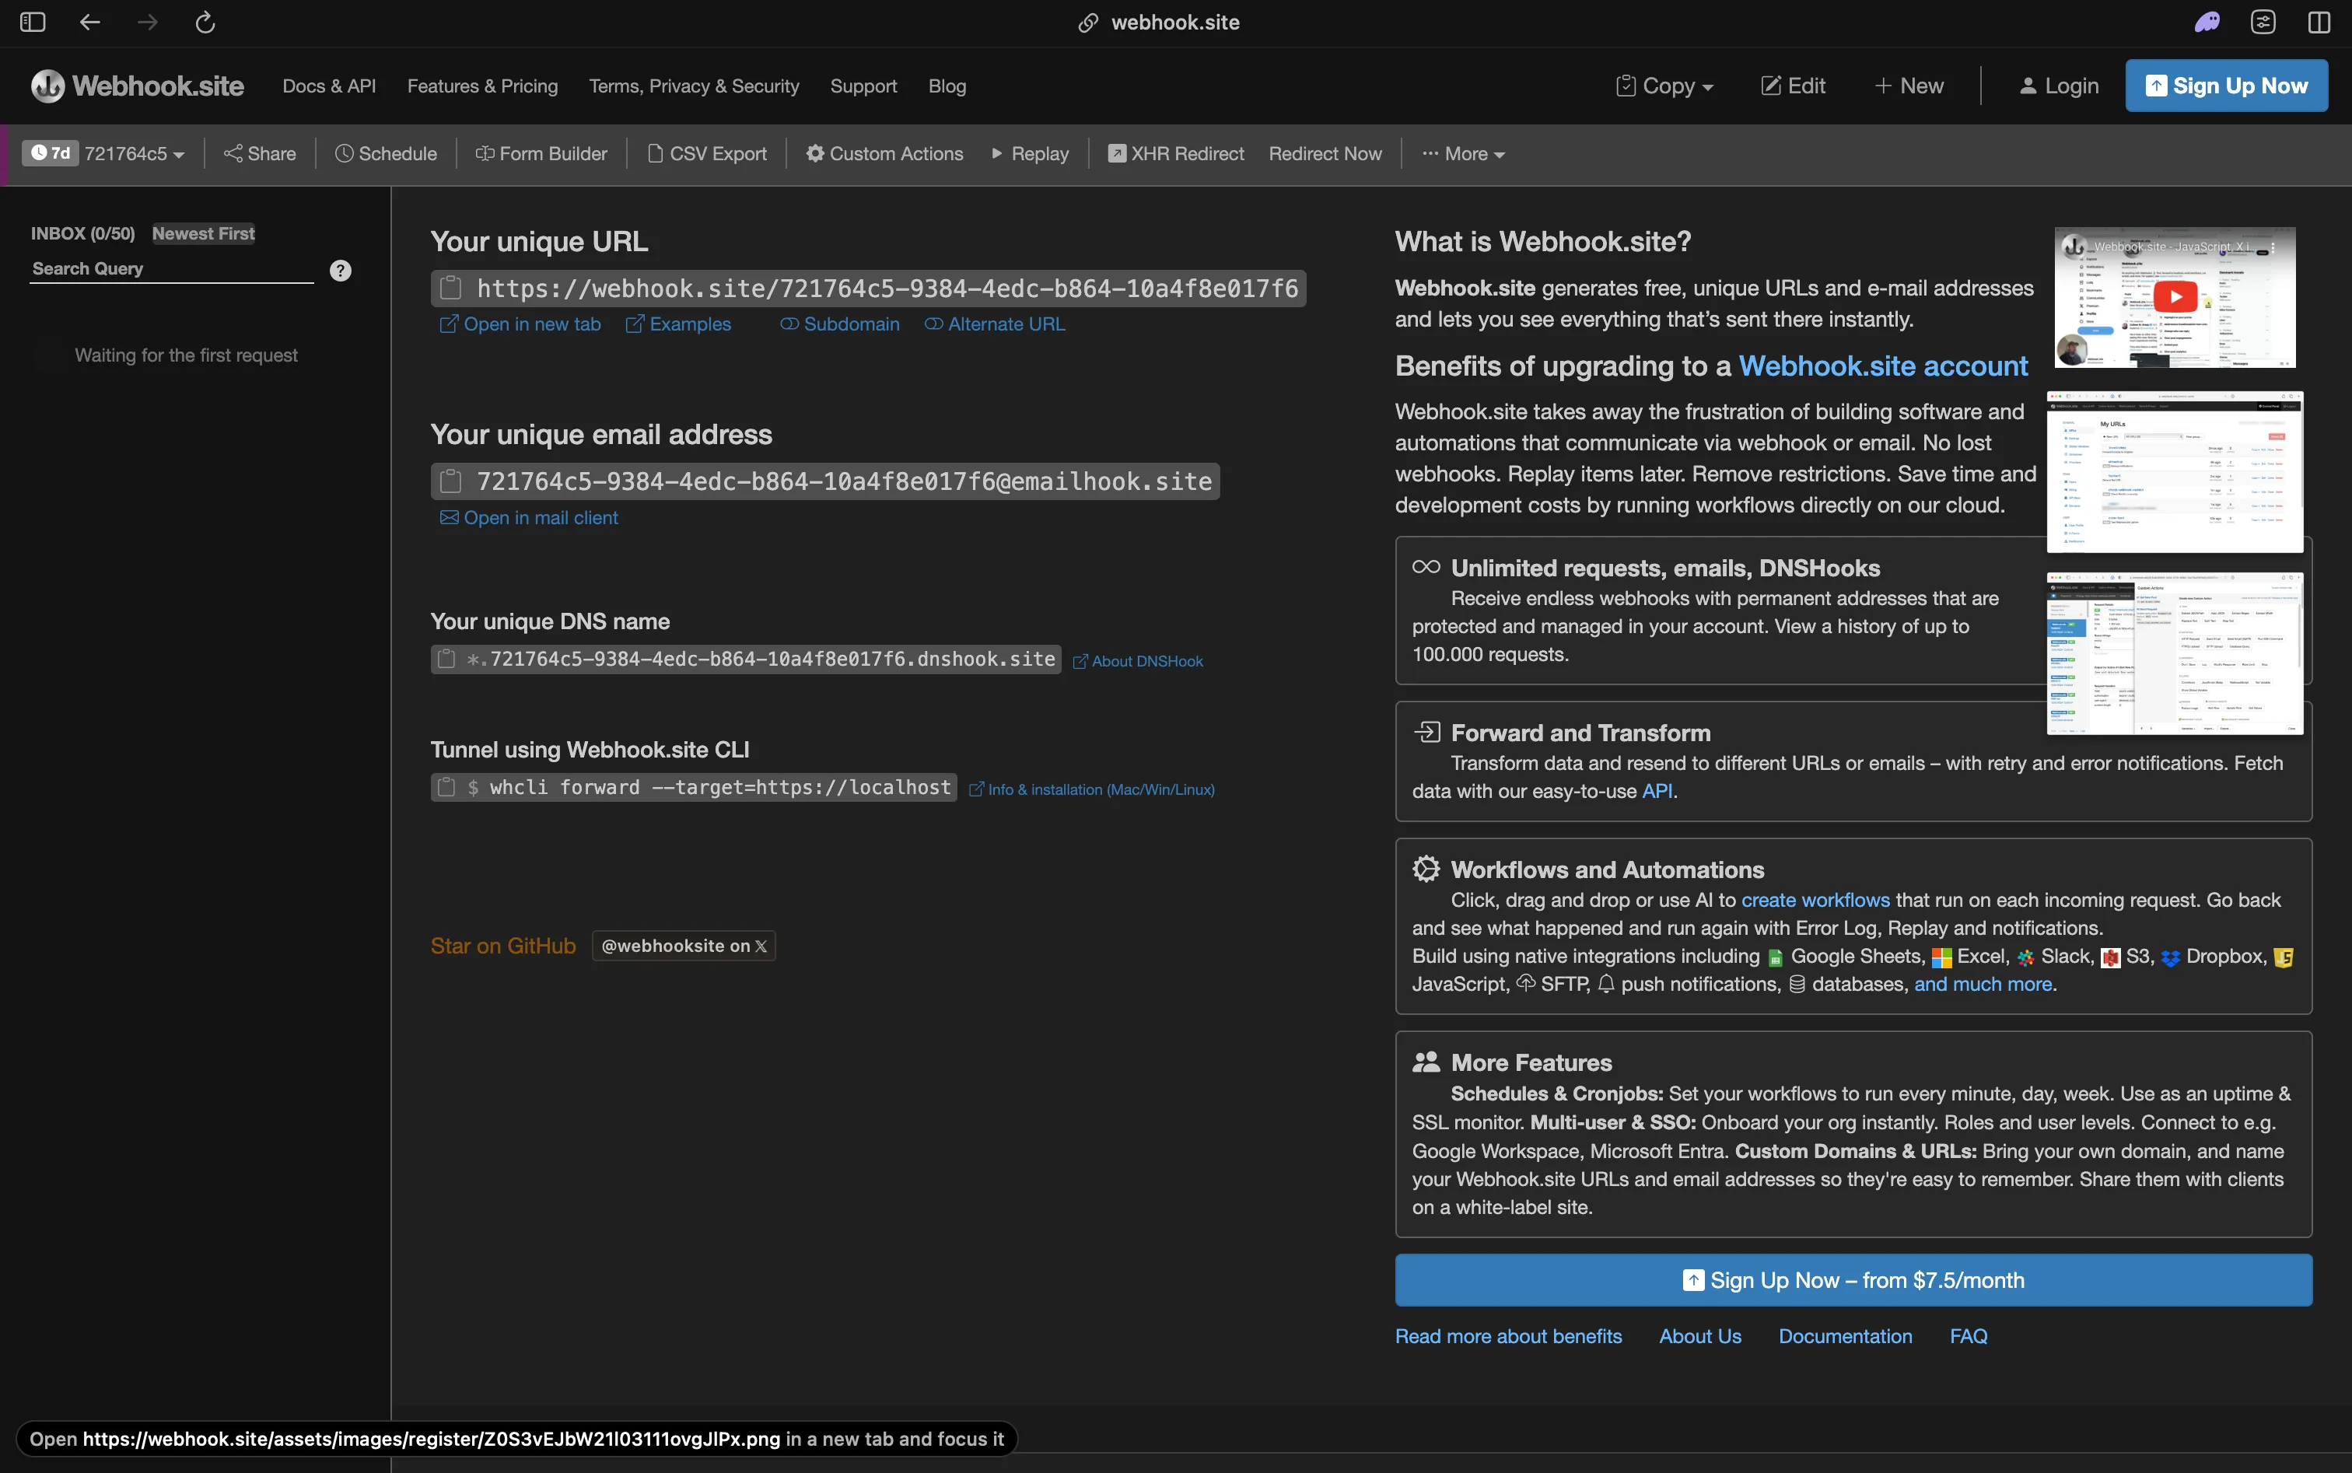This screenshot has width=2352, height=1473.
Task: Open the About Us link
Action: [x=1700, y=1337]
